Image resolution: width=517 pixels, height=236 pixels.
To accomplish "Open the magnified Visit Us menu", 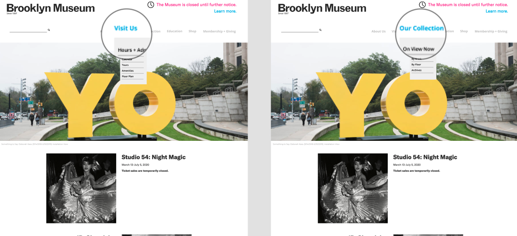I will 125,28.
